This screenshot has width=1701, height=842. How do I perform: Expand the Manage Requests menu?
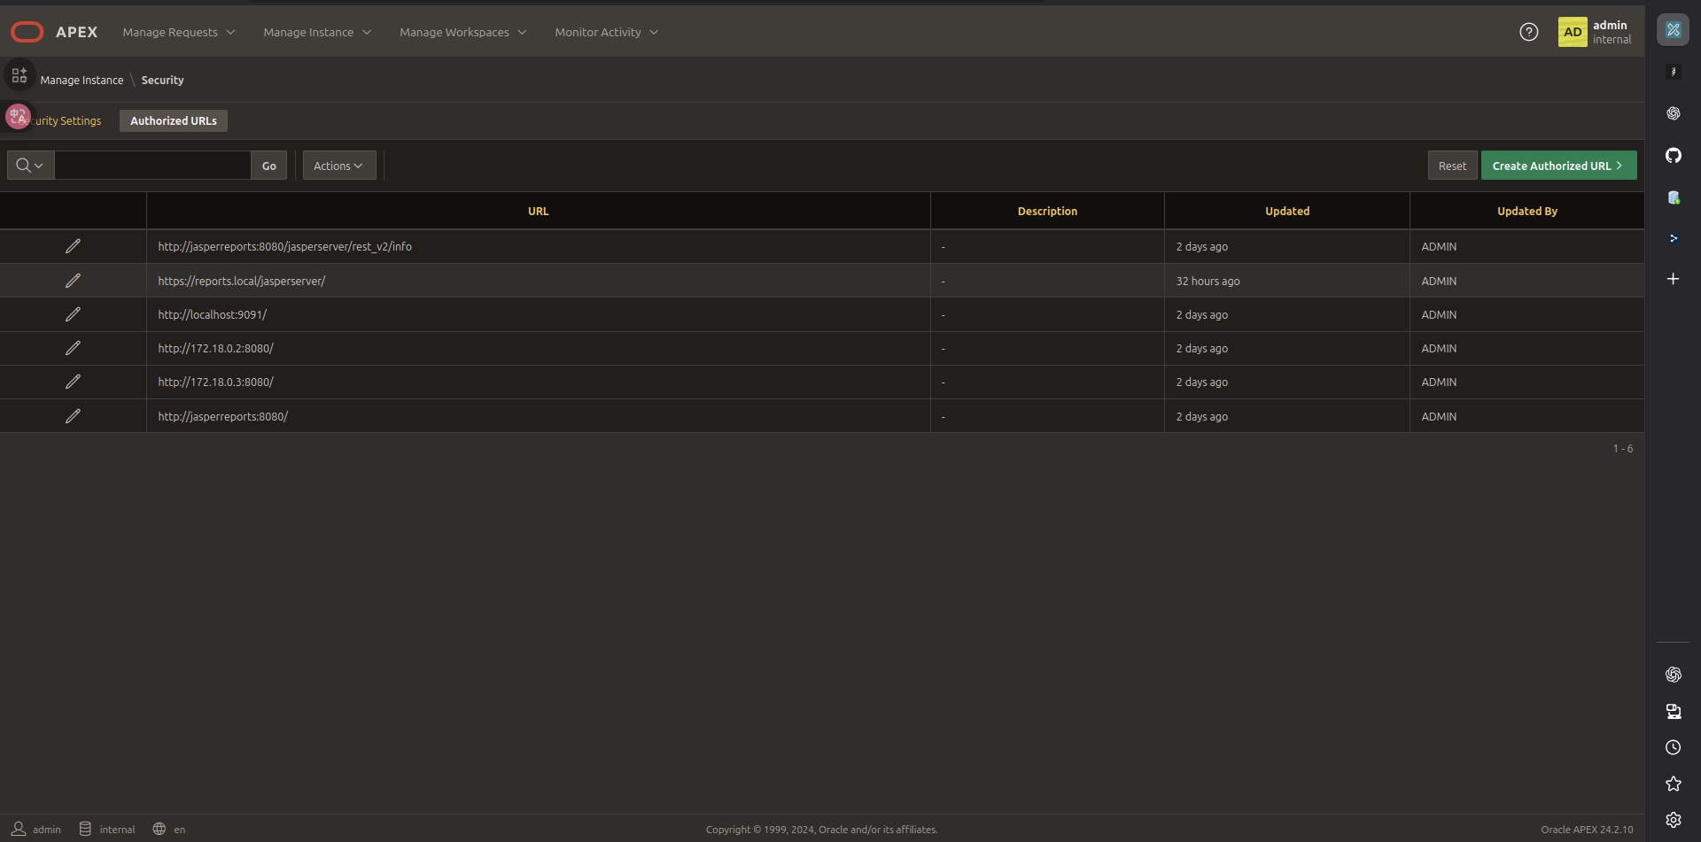(179, 33)
